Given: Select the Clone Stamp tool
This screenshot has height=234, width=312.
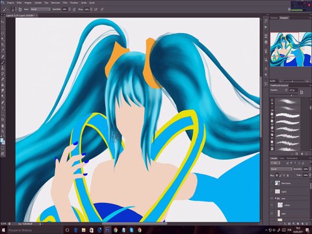Looking at the screenshot, I should click(3, 68).
